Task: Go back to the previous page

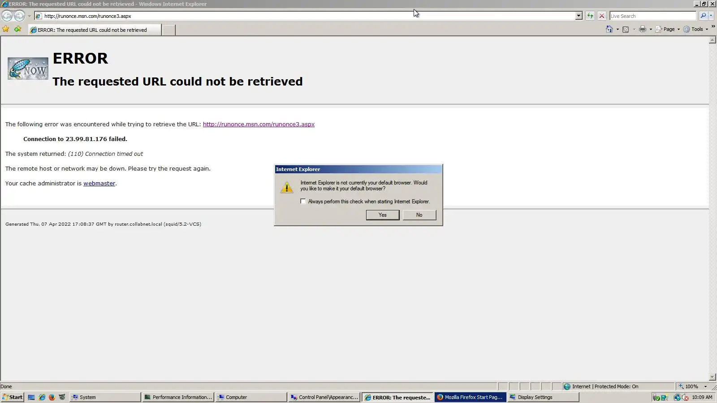Action: pos(7,16)
